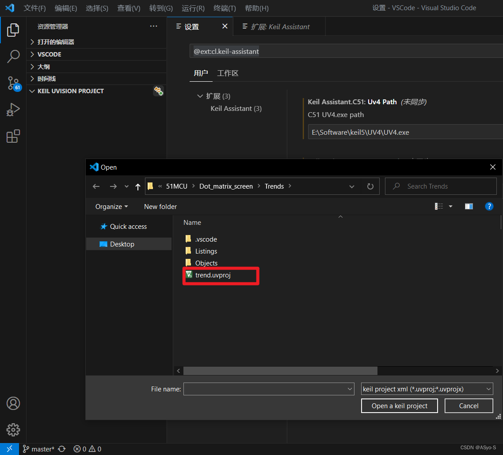This screenshot has width=503, height=455.
Task: Refresh the Trends folder listing
Action: click(370, 186)
